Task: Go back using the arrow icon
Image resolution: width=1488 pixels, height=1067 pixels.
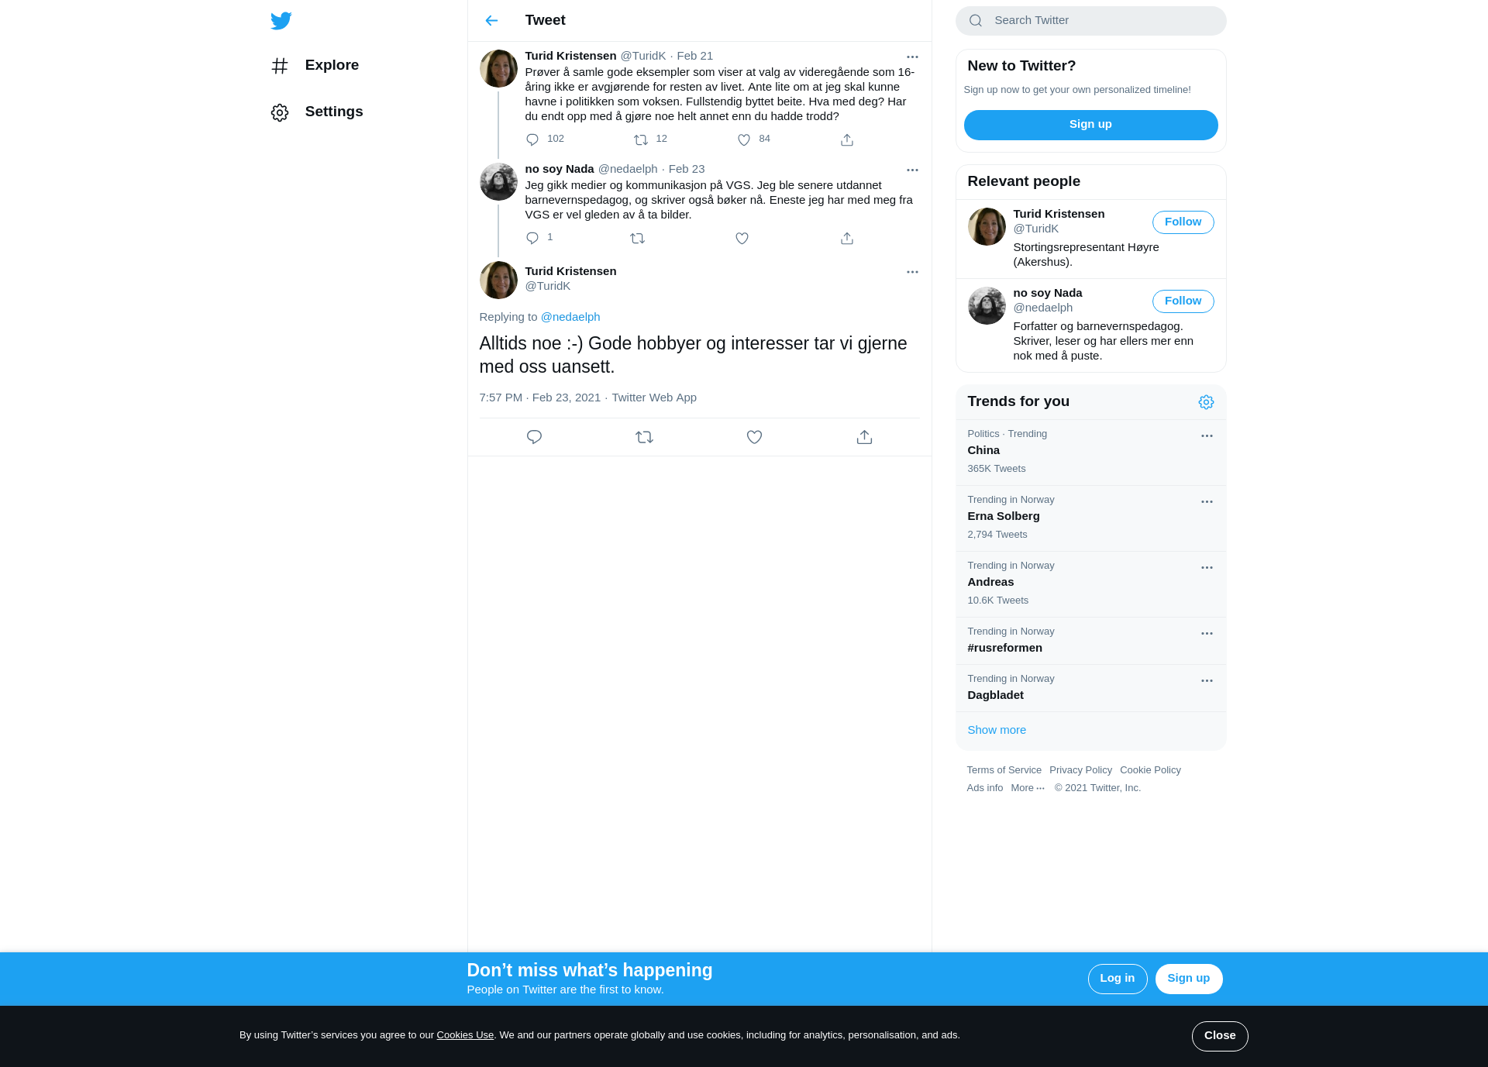Action: tap(491, 21)
